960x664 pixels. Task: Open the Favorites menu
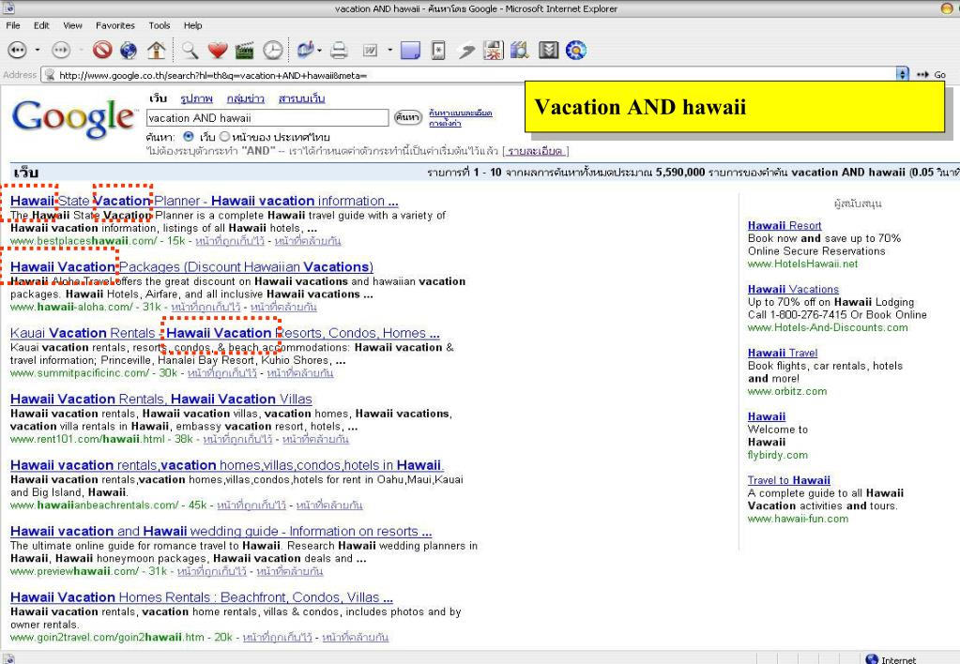[115, 25]
